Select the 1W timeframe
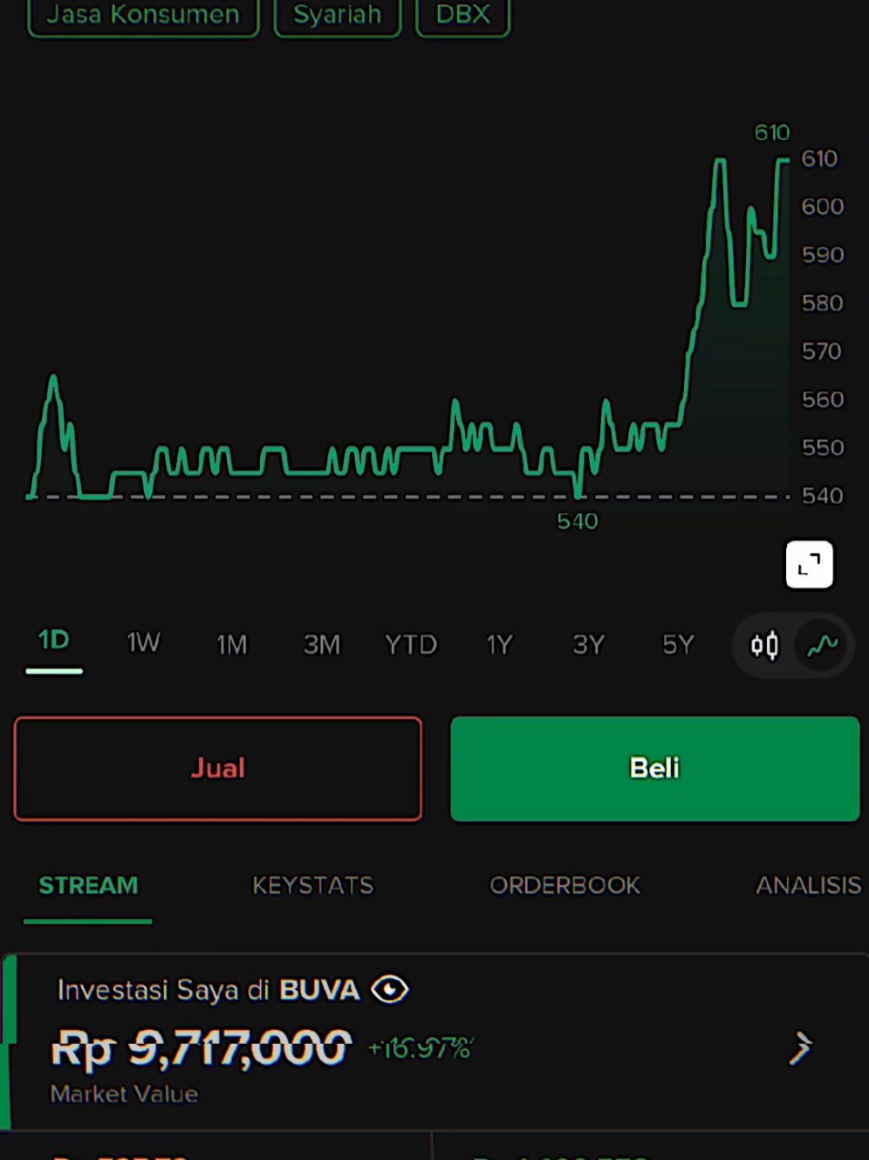The image size is (869, 1160). [x=142, y=643]
